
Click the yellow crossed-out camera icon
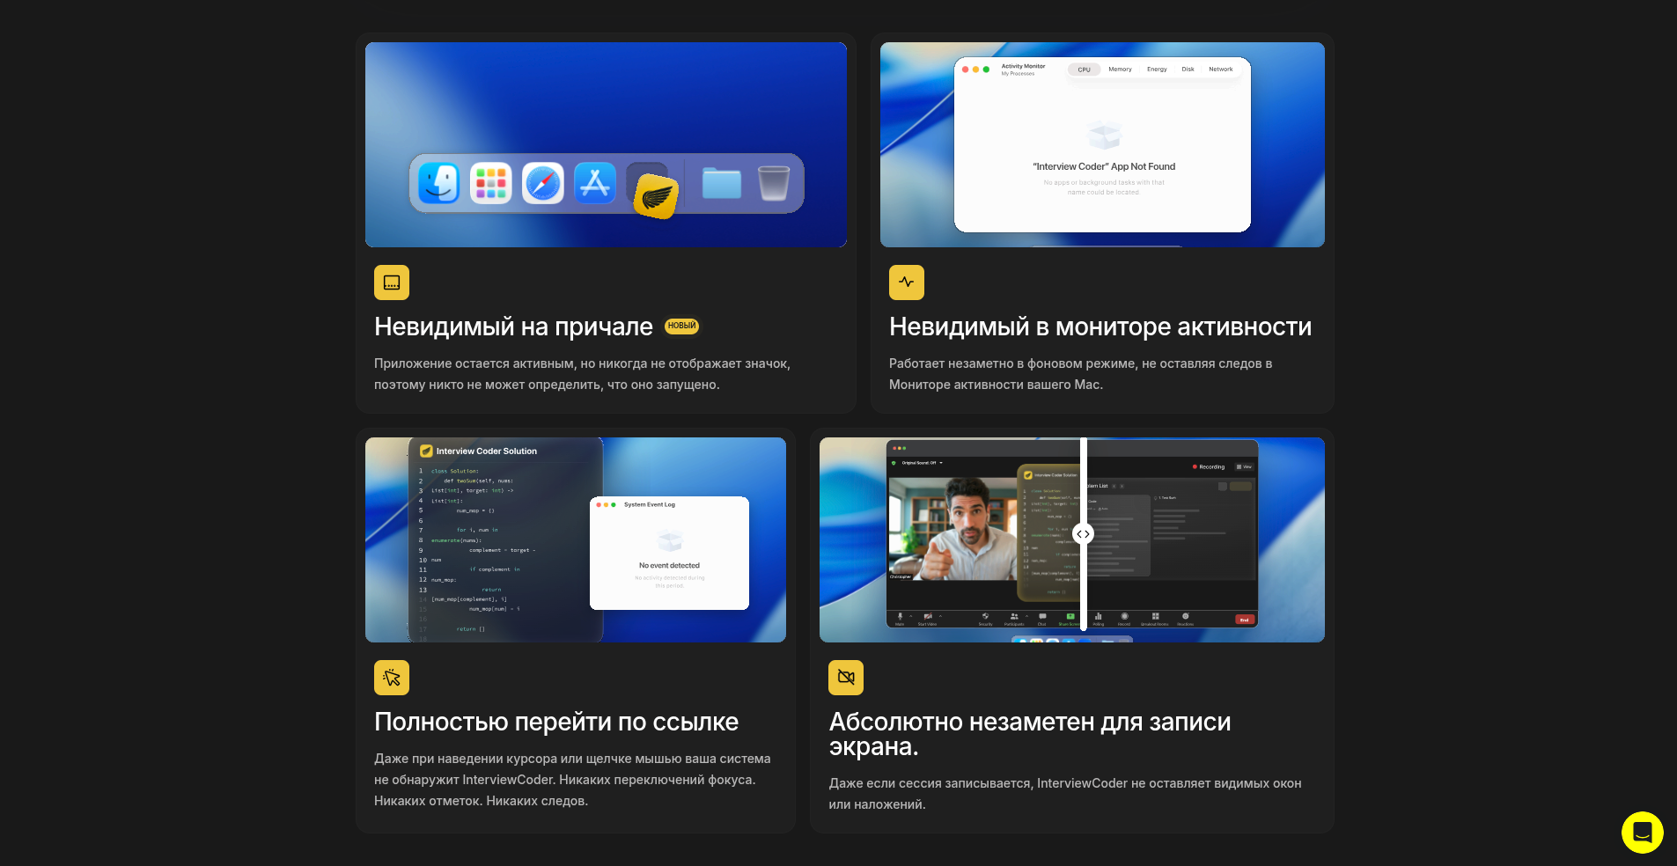coord(846,678)
